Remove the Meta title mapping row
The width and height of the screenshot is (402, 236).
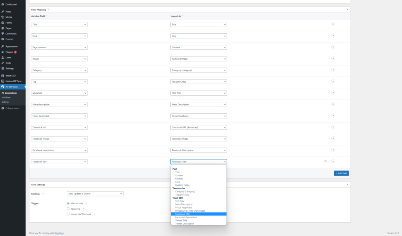tap(333, 93)
